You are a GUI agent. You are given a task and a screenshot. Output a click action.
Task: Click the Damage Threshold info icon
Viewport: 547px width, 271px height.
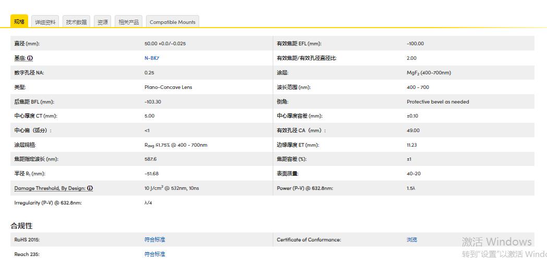click(x=90, y=188)
